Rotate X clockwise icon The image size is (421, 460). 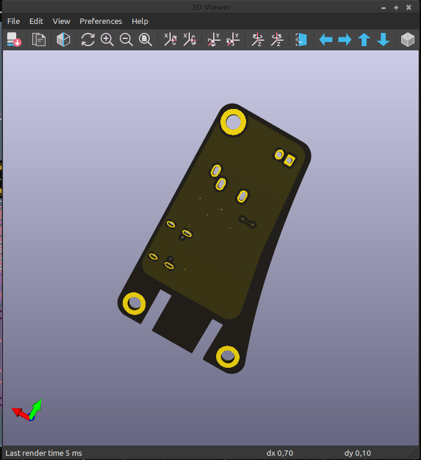170,40
